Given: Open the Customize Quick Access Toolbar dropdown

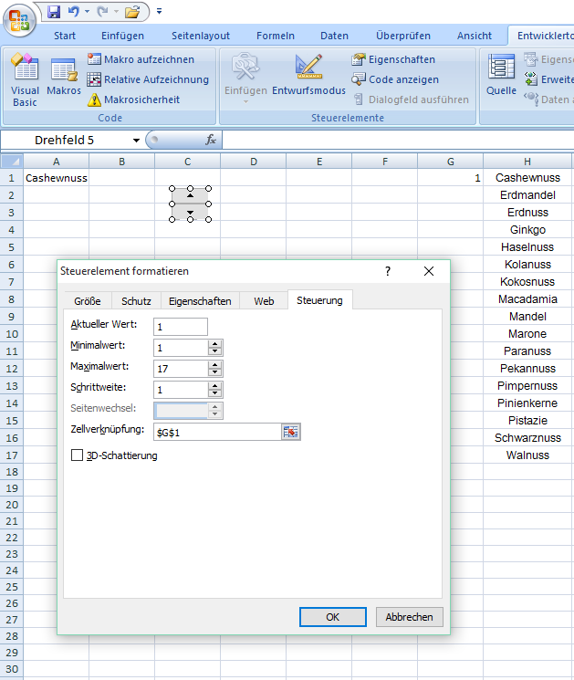Looking at the screenshot, I should tap(159, 12).
